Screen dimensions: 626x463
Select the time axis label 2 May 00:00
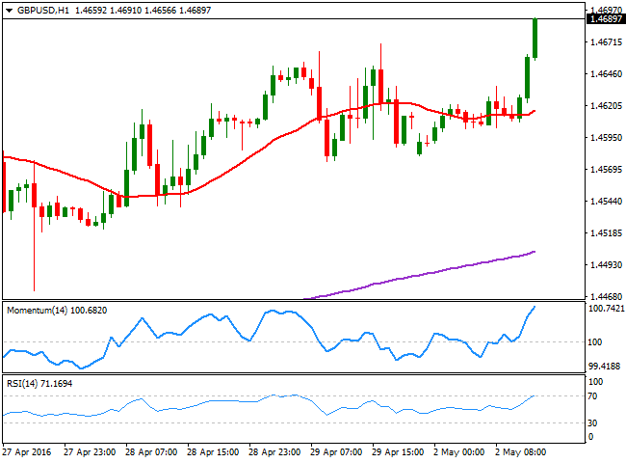coord(459,452)
